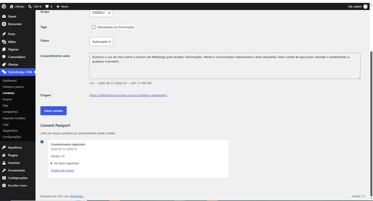The height and width of the screenshot is (201, 373).
Task: Click the Salvar contato button
Action: pos(53,111)
